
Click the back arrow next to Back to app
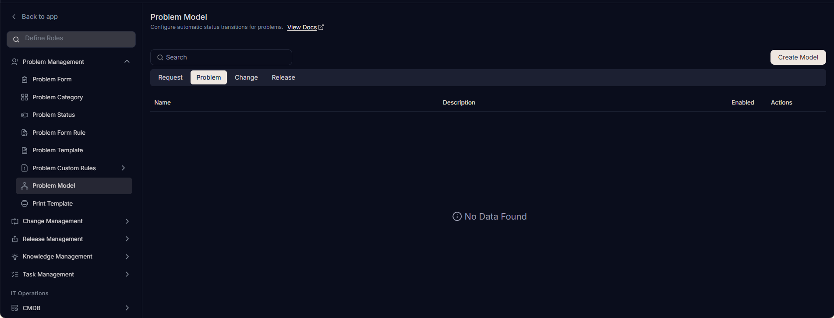pyautogui.click(x=14, y=17)
